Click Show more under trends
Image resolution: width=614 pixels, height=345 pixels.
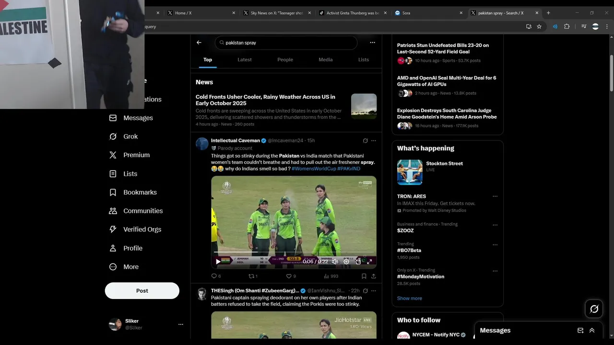point(409,299)
